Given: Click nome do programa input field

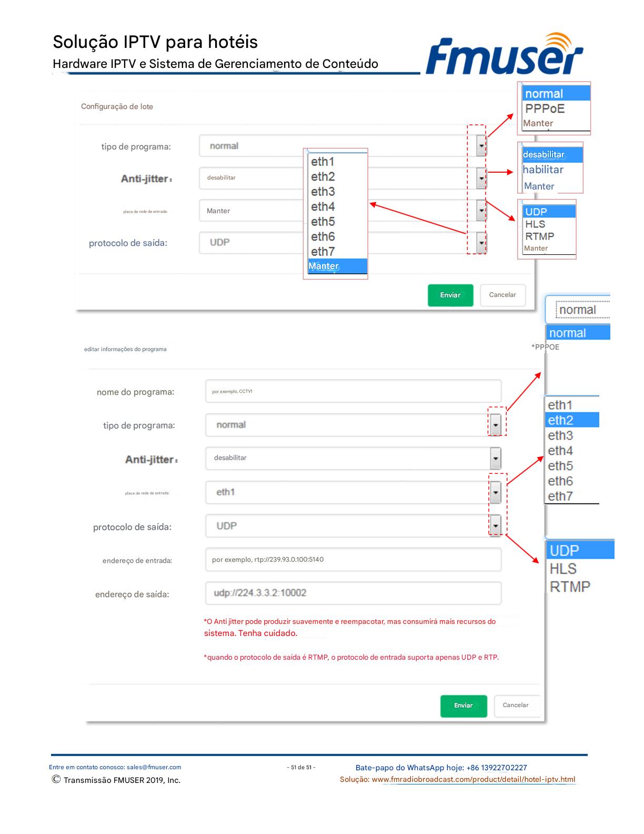Looking at the screenshot, I should [x=353, y=391].
